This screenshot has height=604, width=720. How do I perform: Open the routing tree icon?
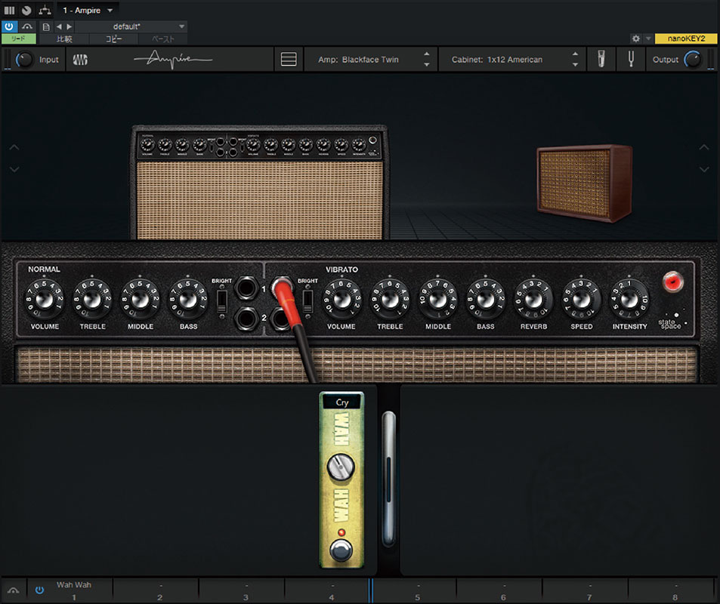pyautogui.click(x=45, y=10)
